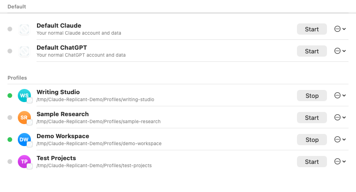Start the Sample Research profile
This screenshot has width=356, height=192.
coord(311,118)
